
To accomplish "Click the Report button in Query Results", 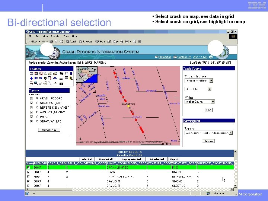I will pos(174,159).
